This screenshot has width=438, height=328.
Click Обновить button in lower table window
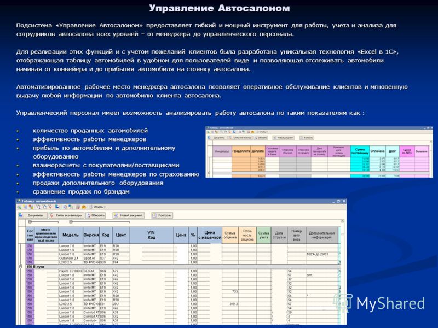tap(95, 215)
